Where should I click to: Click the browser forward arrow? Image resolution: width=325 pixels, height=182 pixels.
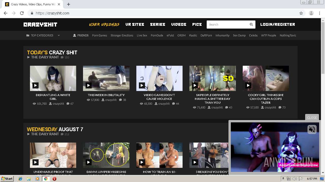14,13
